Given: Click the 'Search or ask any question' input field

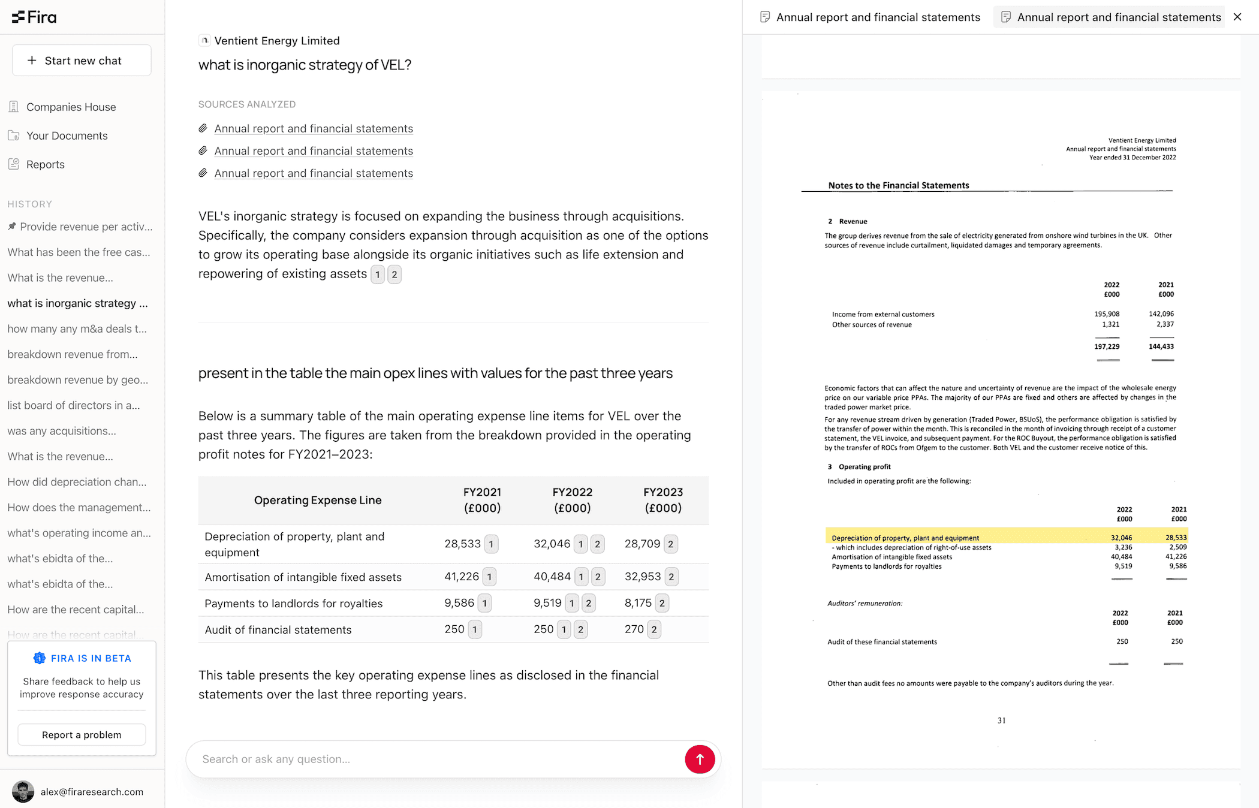Looking at the screenshot, I should 420,759.
